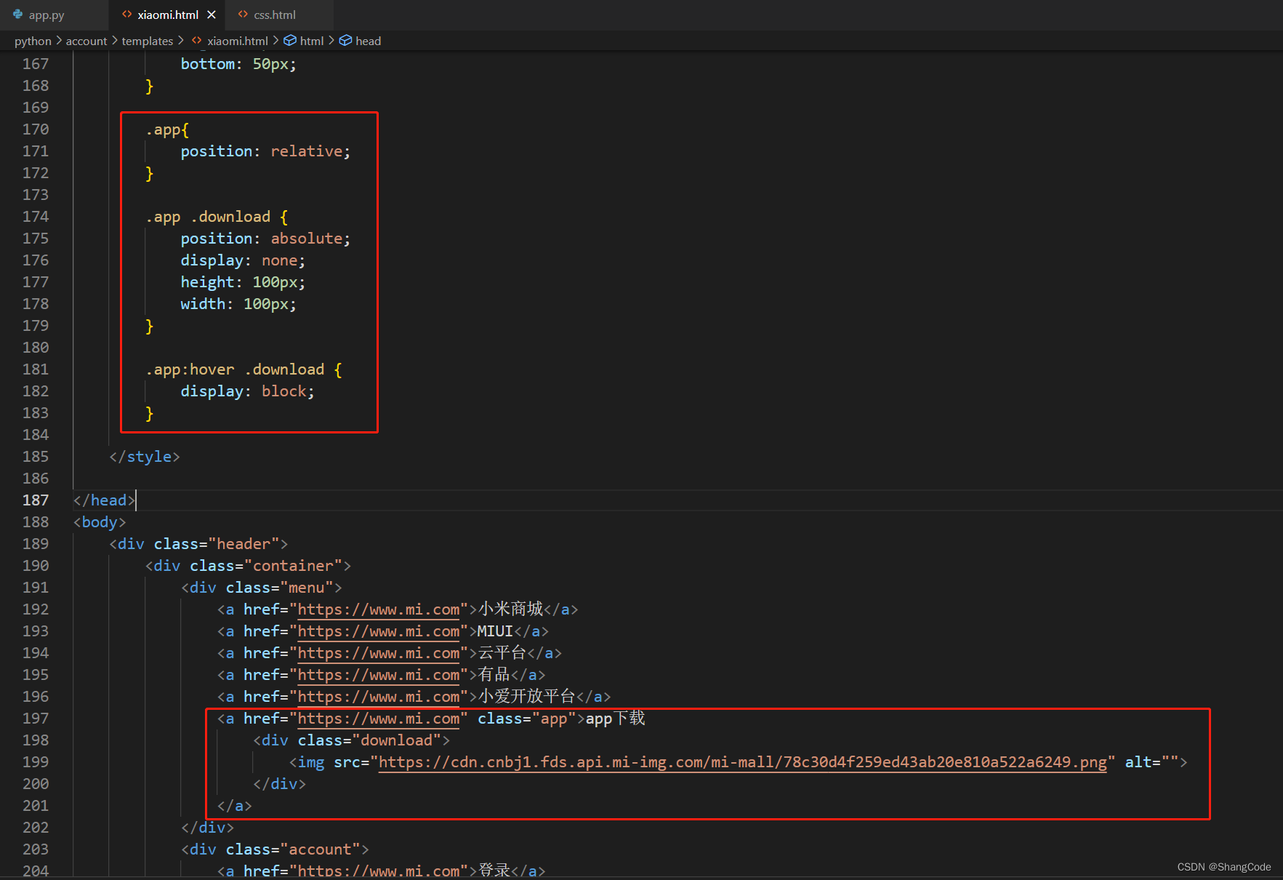Screen dimensions: 1283x880
Task: Click the html symbol icon in breadcrumbs
Action: [x=290, y=41]
